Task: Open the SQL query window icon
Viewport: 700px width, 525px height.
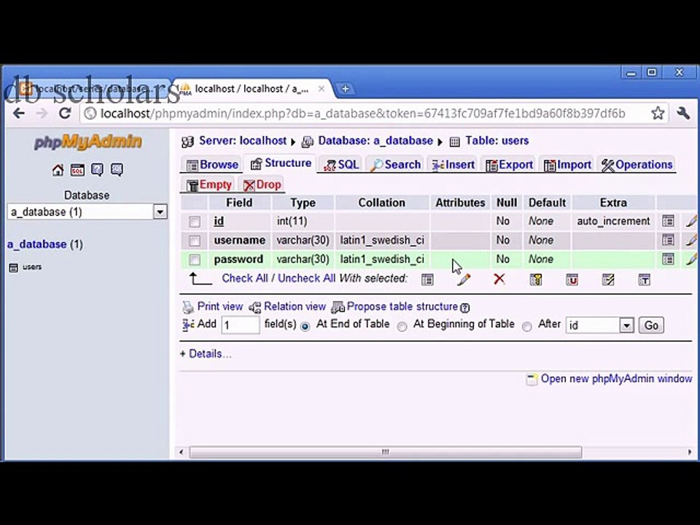Action: tap(77, 170)
